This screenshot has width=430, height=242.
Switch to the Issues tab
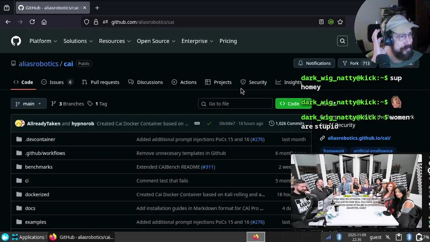(x=57, y=82)
